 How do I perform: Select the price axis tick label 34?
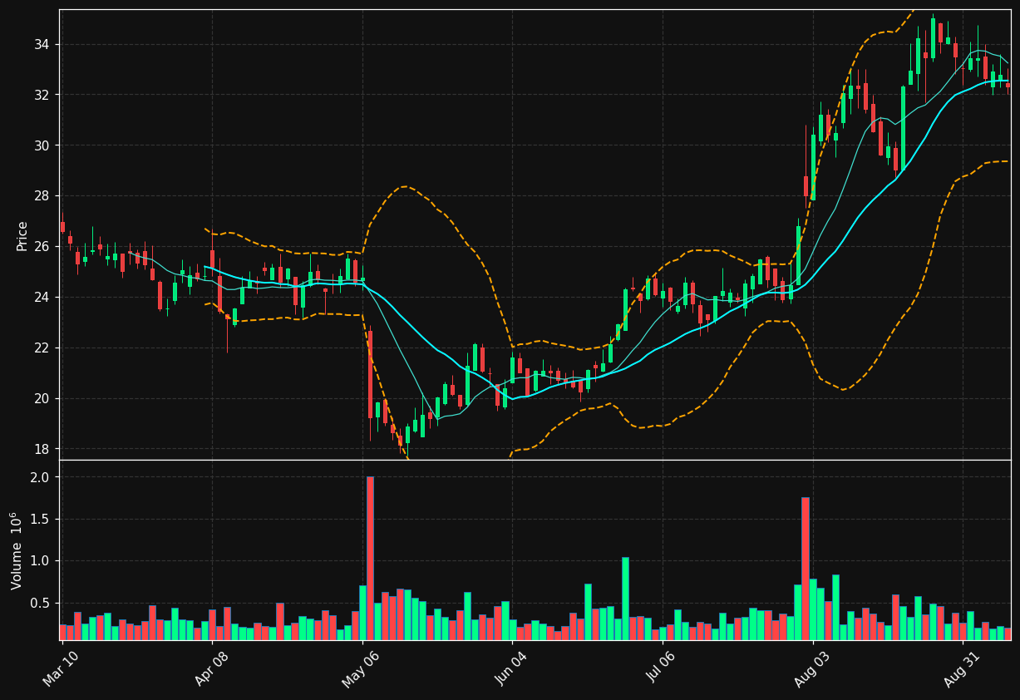click(x=42, y=44)
